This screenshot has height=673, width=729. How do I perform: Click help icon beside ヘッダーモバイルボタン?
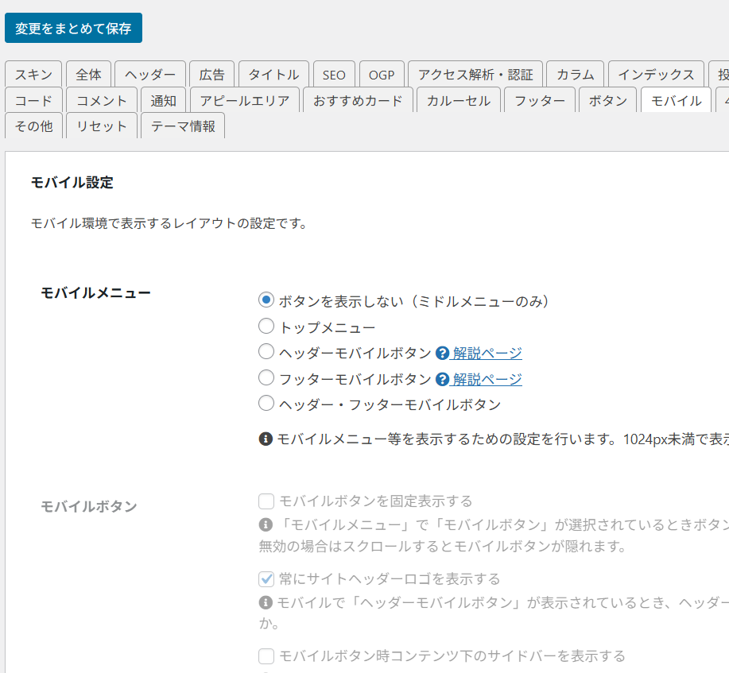[x=443, y=354]
